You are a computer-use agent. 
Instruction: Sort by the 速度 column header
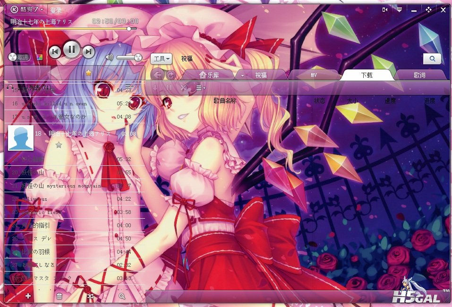tap(390, 101)
